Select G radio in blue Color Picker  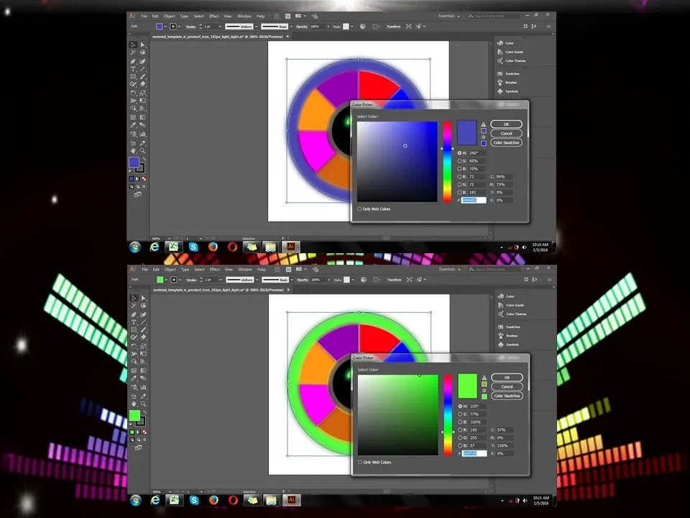(x=459, y=185)
